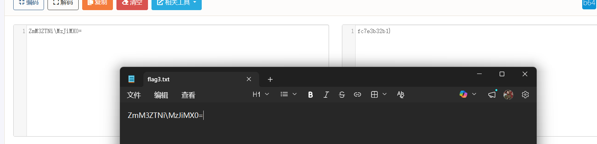Open the 相关工具 dropdown button
The height and width of the screenshot is (144, 597).
[176, 3]
